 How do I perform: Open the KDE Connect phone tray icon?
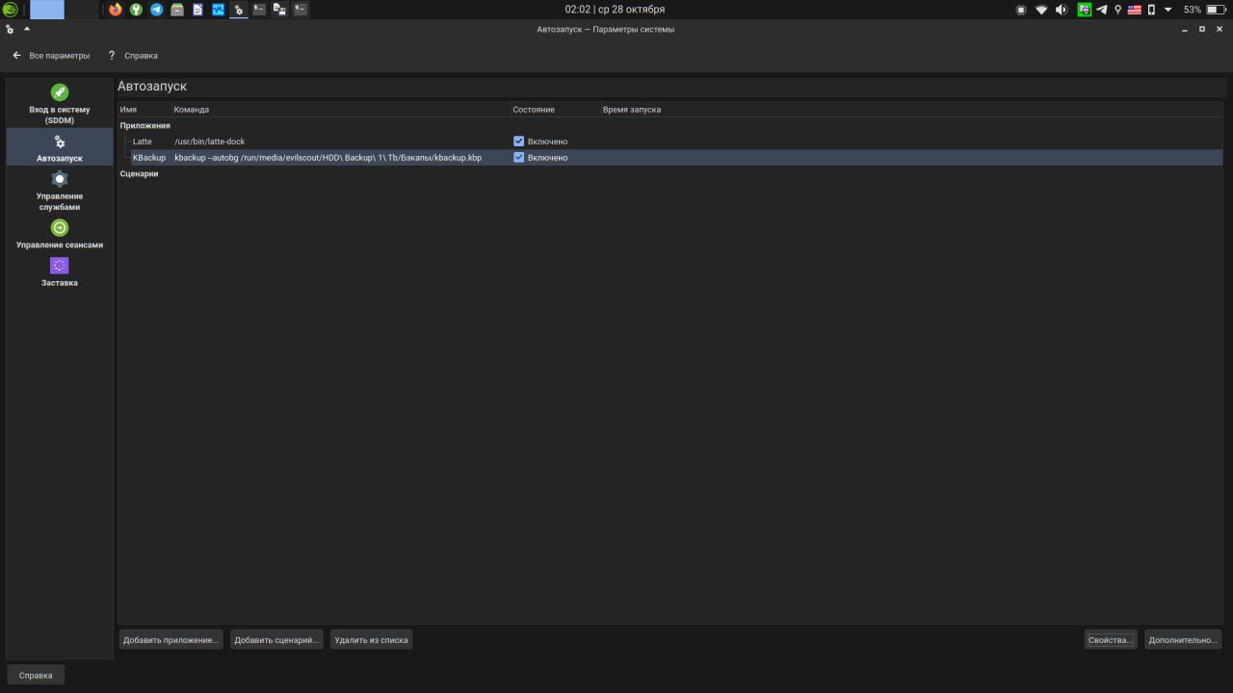[1151, 10]
